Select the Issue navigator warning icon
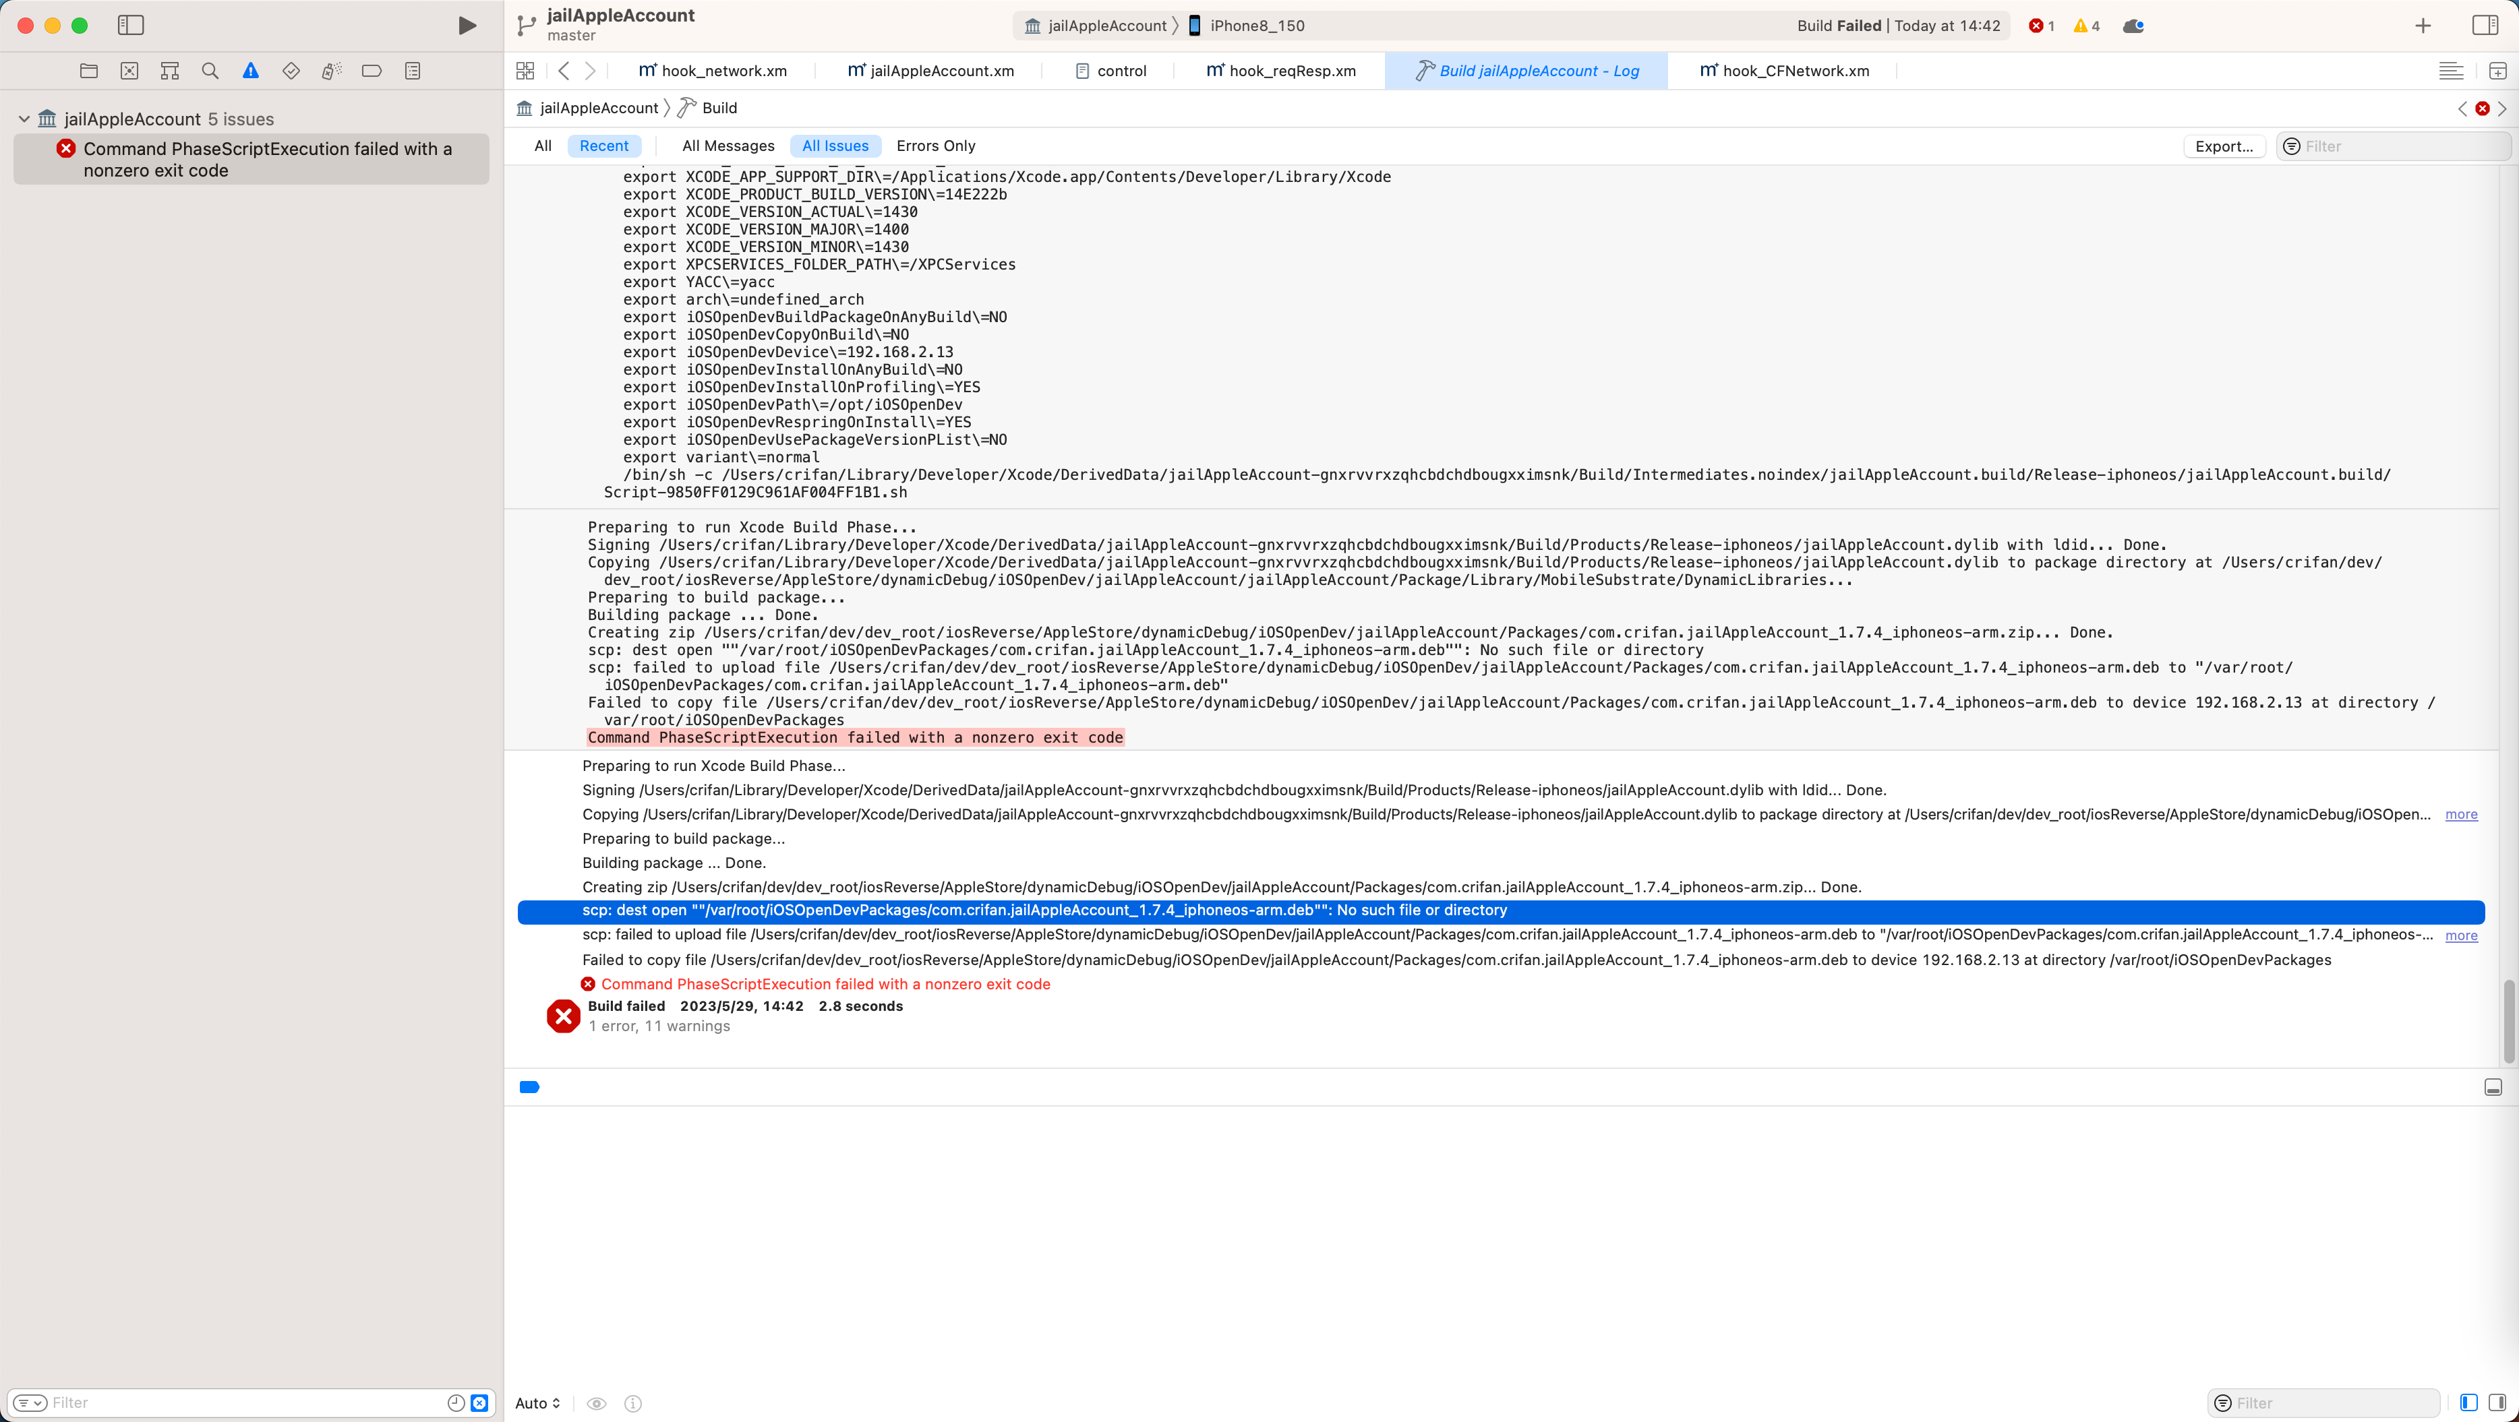 pos(250,70)
